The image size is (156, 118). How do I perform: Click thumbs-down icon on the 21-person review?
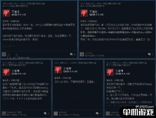click(x=110, y=72)
